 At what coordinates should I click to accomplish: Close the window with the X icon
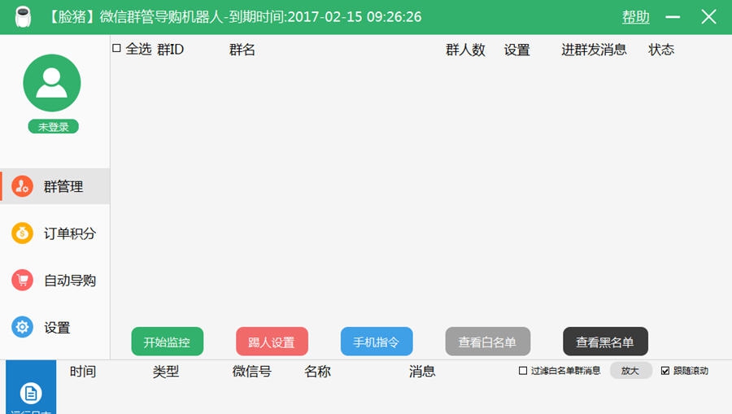pos(708,17)
